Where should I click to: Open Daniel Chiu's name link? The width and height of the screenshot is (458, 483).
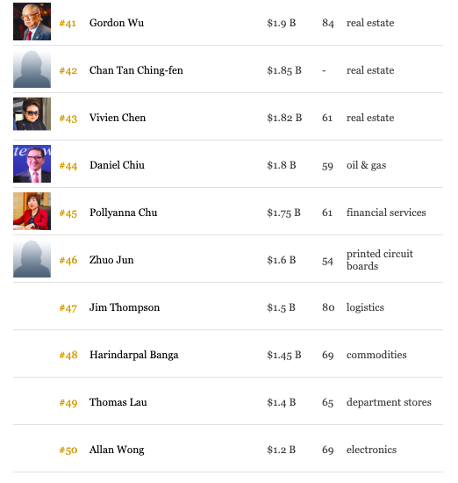tap(117, 165)
